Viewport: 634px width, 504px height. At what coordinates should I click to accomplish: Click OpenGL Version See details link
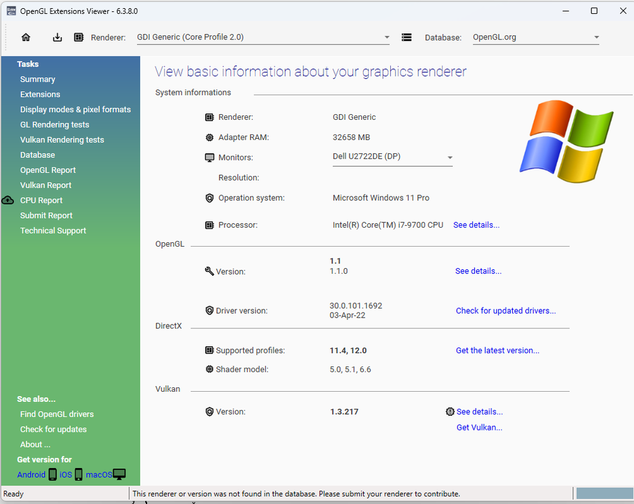pyautogui.click(x=479, y=271)
